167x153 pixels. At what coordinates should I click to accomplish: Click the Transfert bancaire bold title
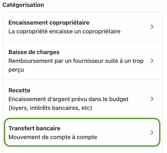point(34,128)
